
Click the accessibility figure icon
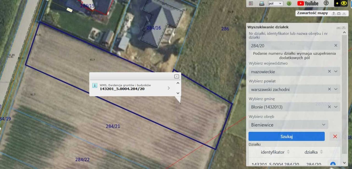(x=326, y=3)
